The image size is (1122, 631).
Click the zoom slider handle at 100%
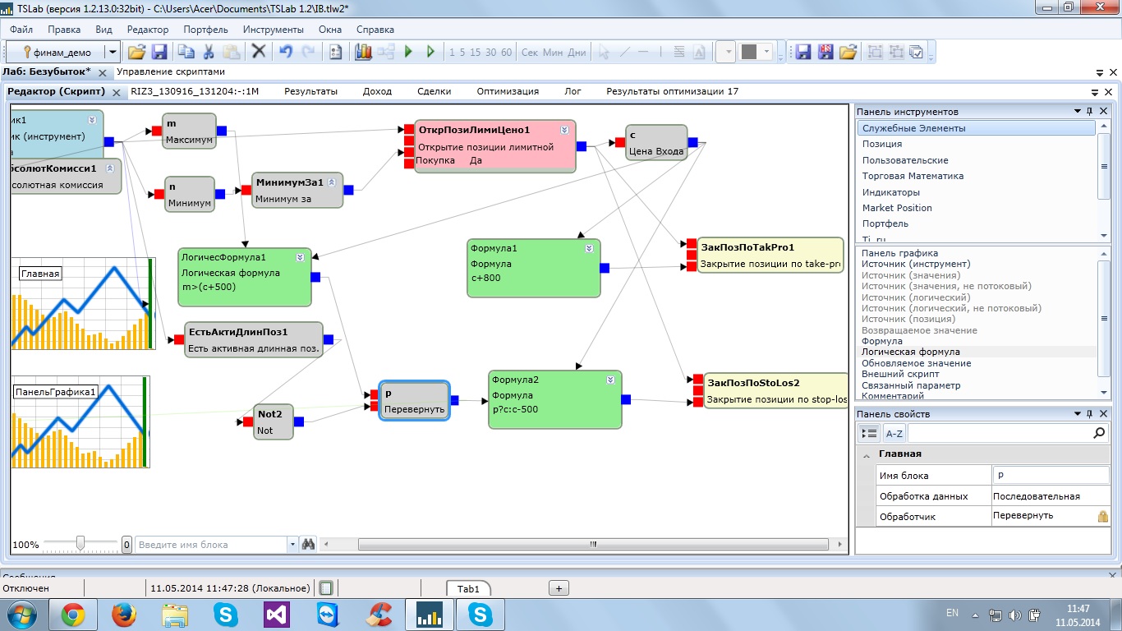[x=80, y=543]
